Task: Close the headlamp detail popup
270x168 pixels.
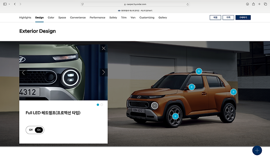Action: click(103, 48)
